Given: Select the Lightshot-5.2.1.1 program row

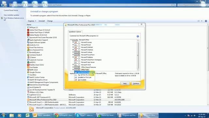Looking at the screenshot, I should pyautogui.click(x=78, y=95).
